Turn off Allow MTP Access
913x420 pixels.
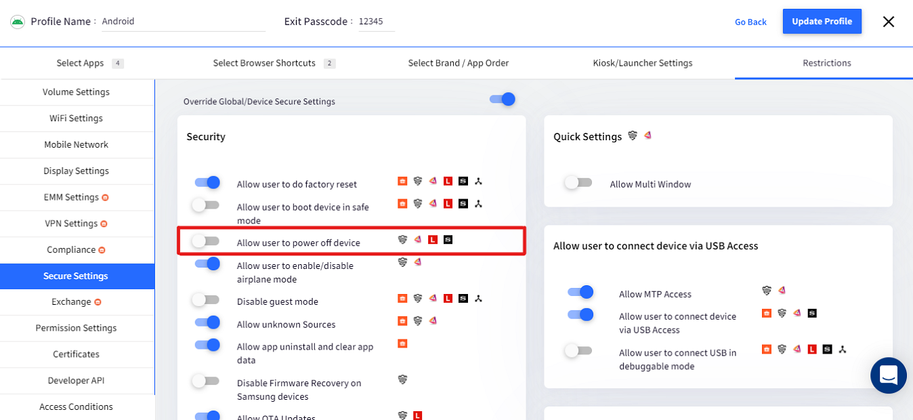click(580, 292)
